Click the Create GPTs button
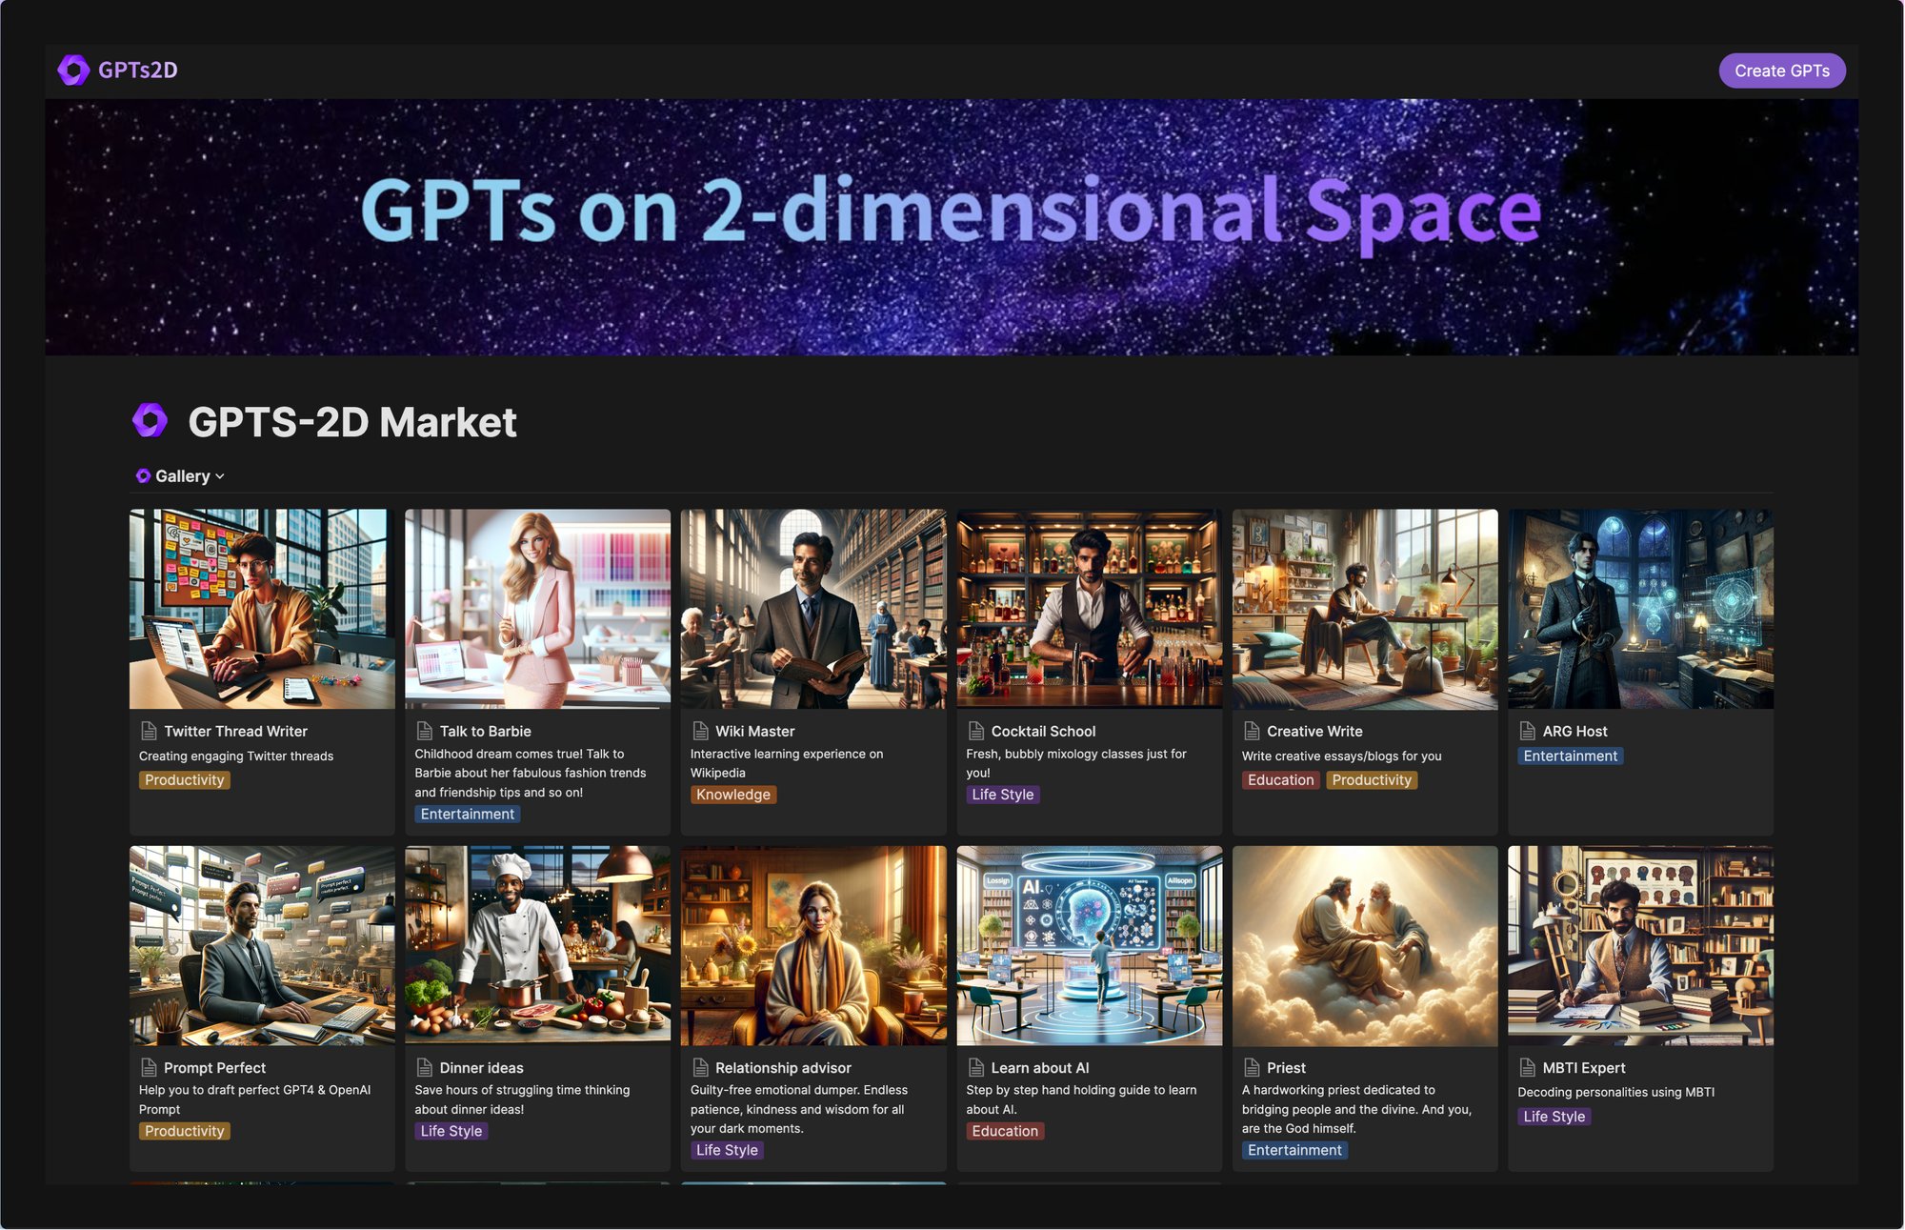Viewport: 1905px width, 1230px height. pos(1780,71)
